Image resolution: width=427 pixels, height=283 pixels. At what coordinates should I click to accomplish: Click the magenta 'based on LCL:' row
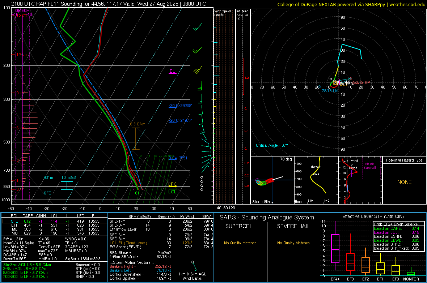pos(397,232)
